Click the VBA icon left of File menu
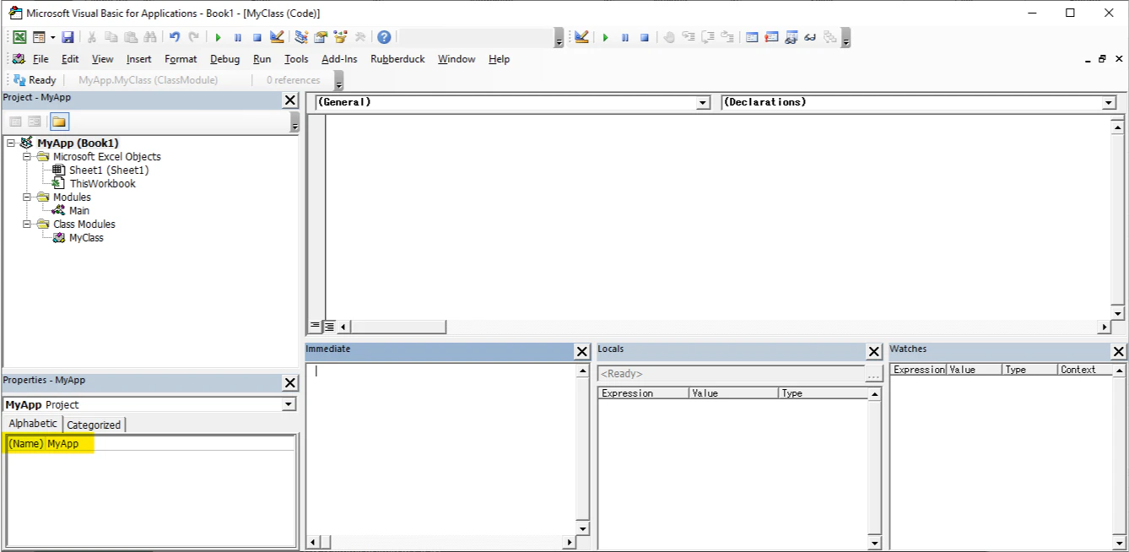The width and height of the screenshot is (1129, 552). (x=19, y=59)
